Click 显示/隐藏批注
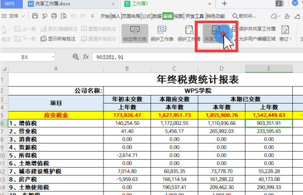Viewport: 303px width, 195px height. (59, 29)
